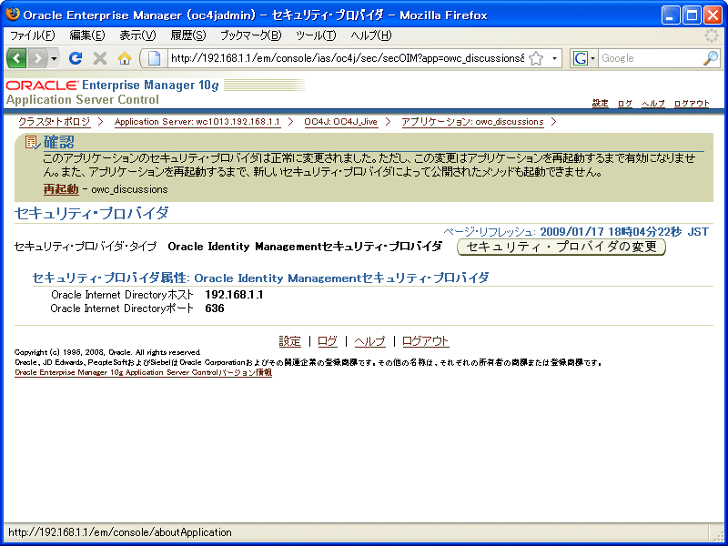Open the Google search engine selector

coord(583,58)
